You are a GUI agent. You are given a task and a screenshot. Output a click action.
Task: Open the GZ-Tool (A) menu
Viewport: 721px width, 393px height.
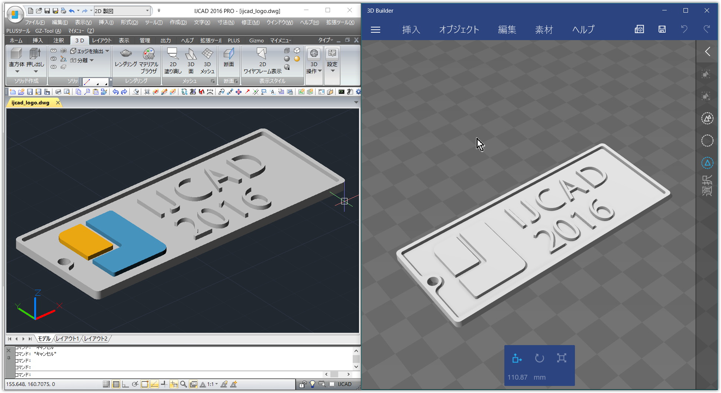coord(48,31)
